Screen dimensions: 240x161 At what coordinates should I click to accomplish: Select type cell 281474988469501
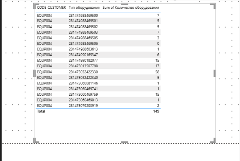[83, 21]
